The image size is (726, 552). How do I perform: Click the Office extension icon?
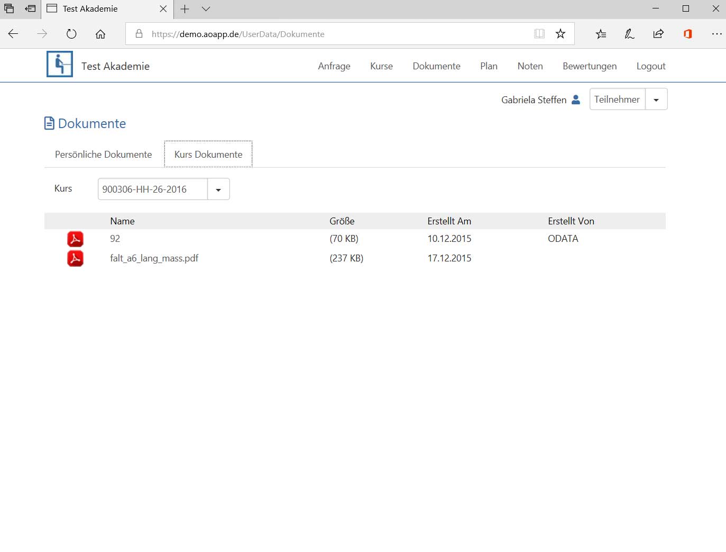click(x=687, y=34)
